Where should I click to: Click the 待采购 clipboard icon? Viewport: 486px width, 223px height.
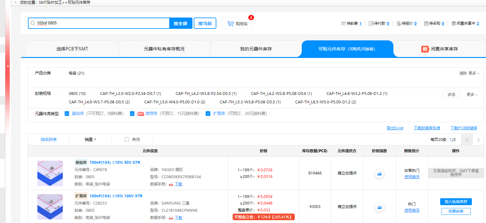click(426, 23)
